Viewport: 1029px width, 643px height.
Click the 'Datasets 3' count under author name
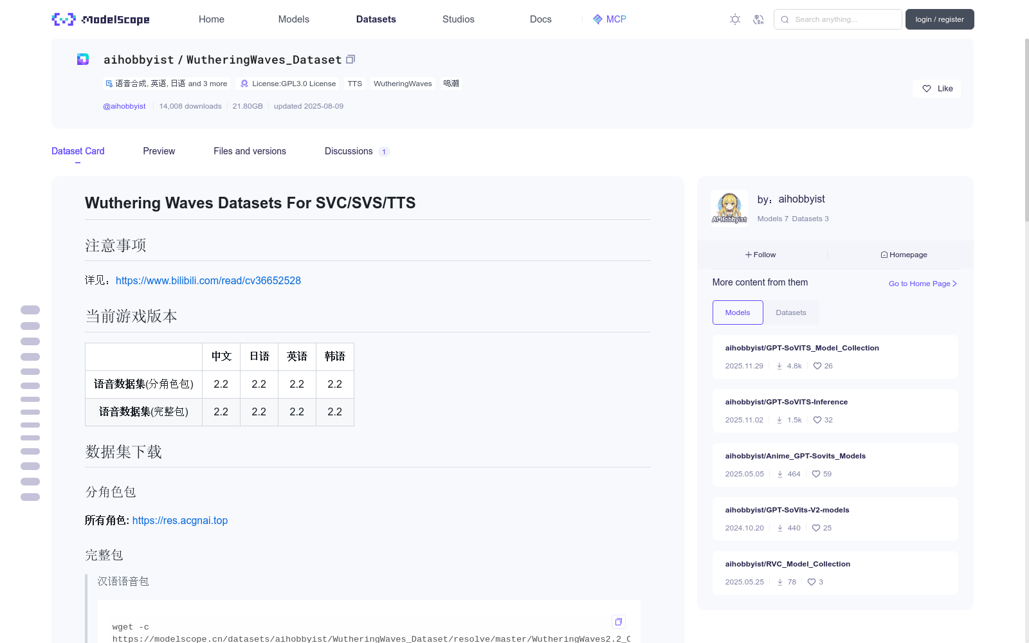tap(810, 219)
